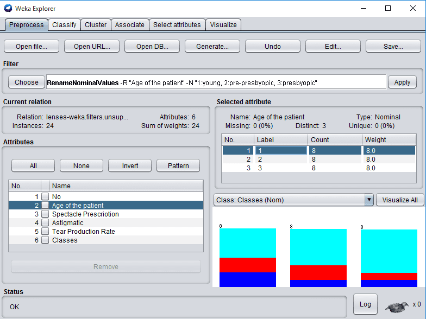Screen dimensions: 426x319
Task: Undo the last filter change
Action: pos(273,47)
